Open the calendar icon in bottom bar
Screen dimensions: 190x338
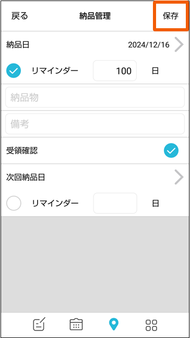click(x=76, y=324)
